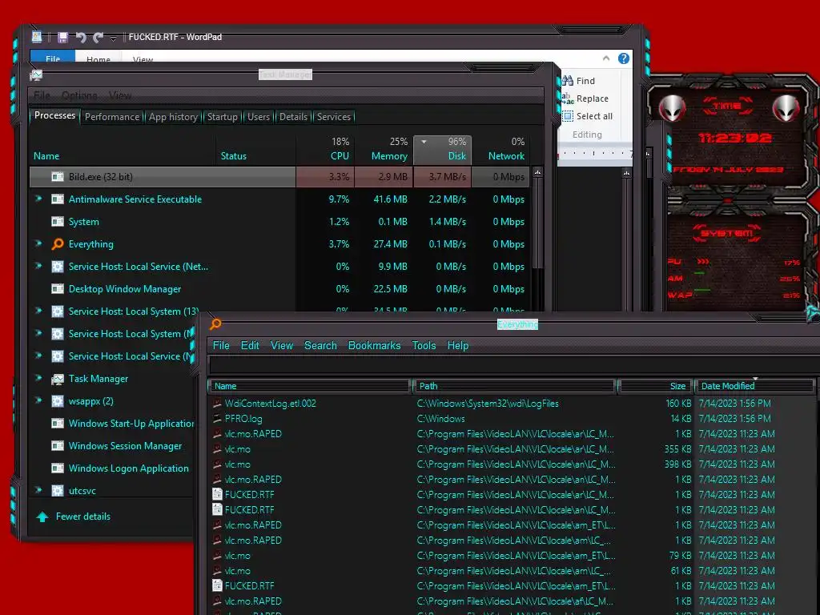
Task: Click the Redo arrow in WordPad title bar
Action: coord(98,37)
